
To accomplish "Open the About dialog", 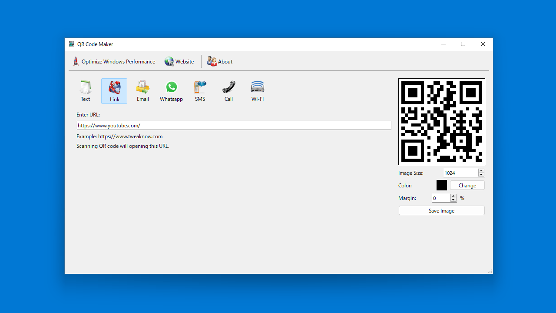I will click(x=220, y=62).
